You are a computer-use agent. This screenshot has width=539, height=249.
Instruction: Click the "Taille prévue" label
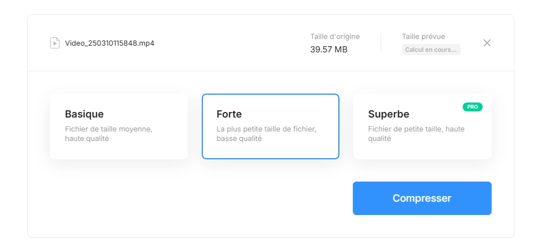(423, 36)
